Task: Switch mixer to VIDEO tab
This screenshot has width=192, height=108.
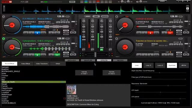Action: point(96,16)
